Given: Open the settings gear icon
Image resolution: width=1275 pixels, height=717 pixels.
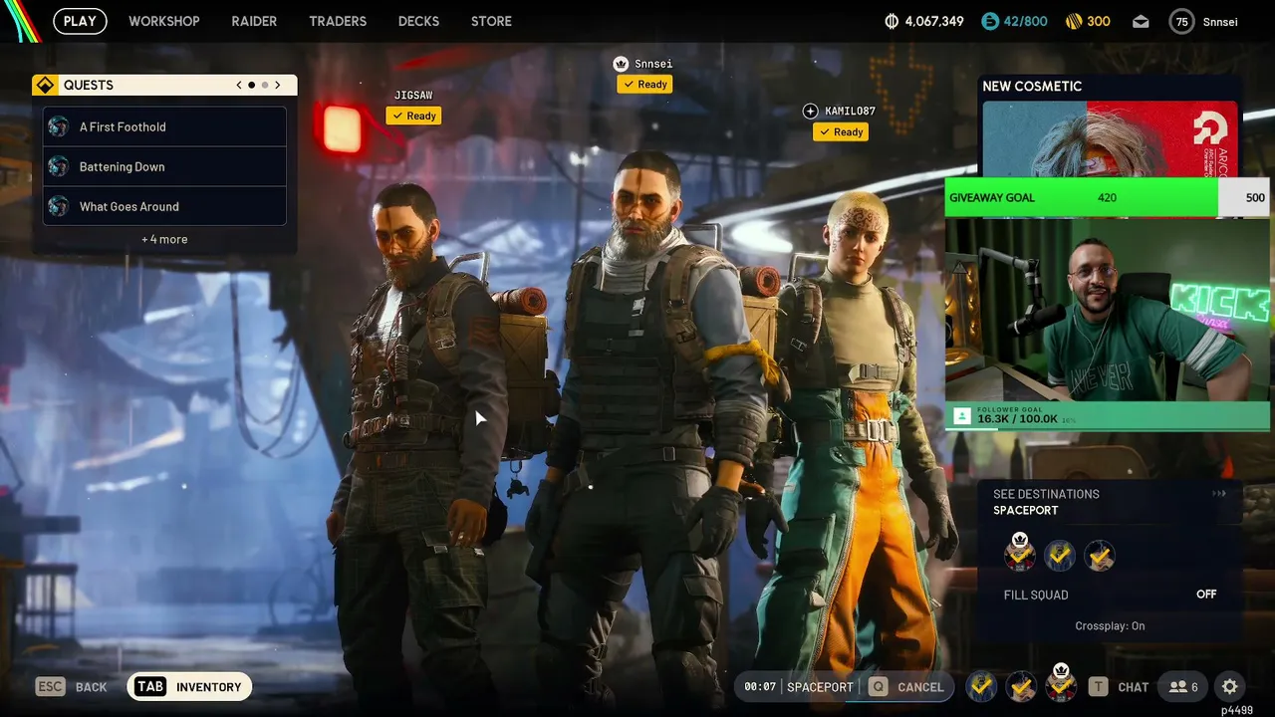Looking at the screenshot, I should (1230, 686).
